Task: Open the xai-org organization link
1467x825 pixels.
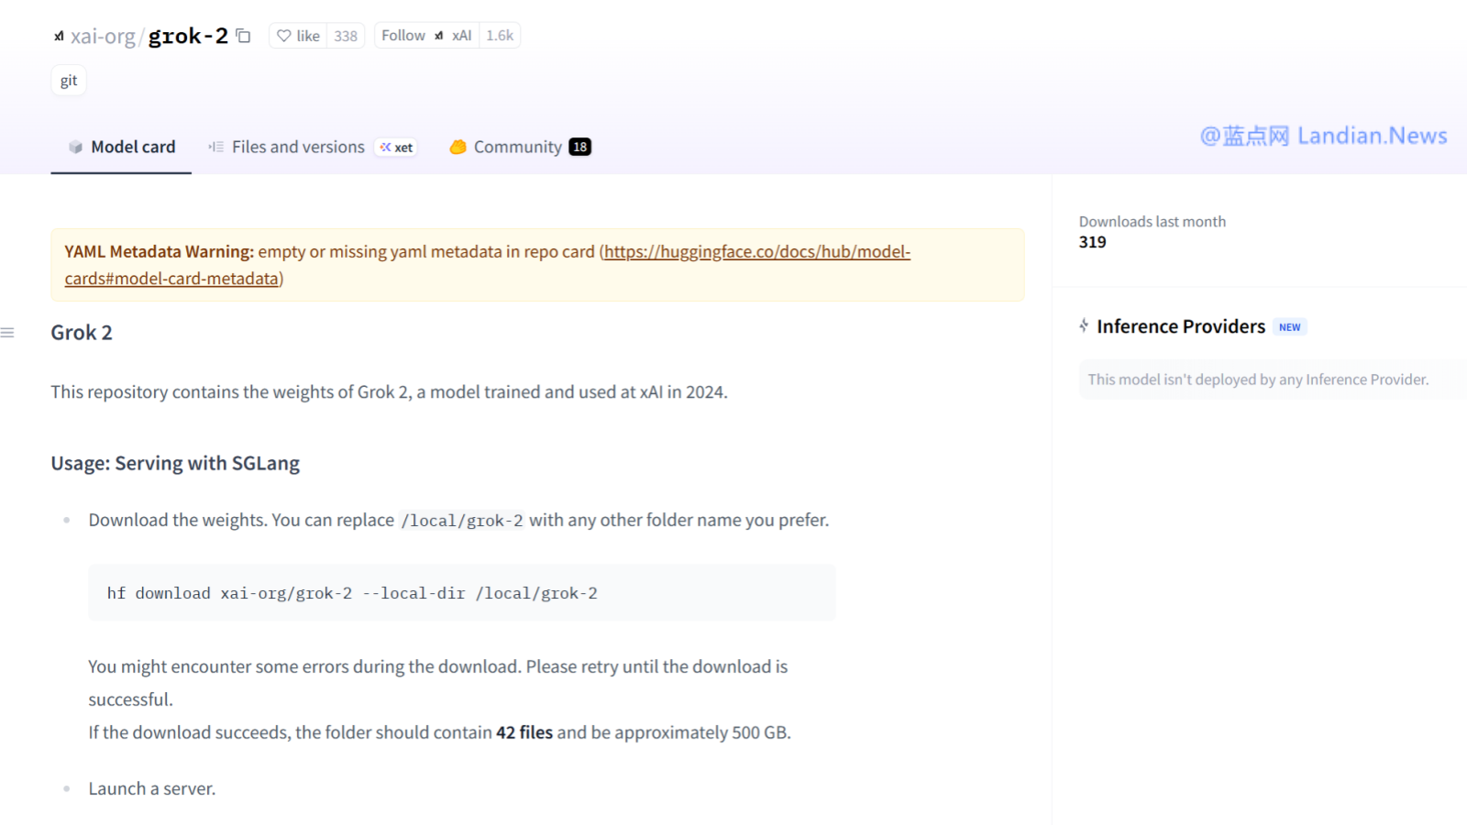Action: tap(103, 36)
